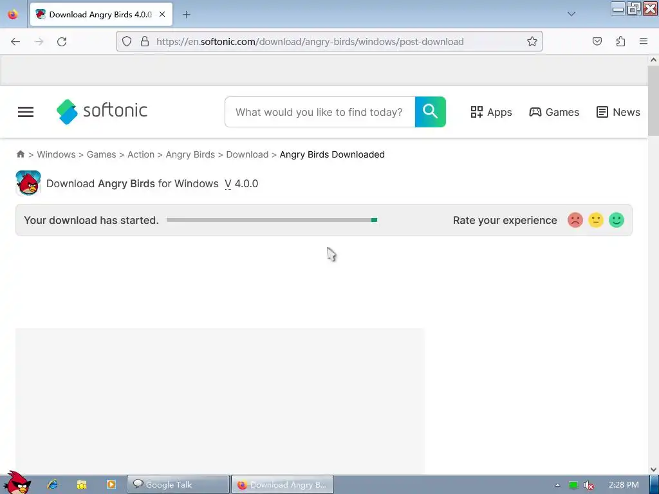Rate experience with red sad face

pos(575,220)
